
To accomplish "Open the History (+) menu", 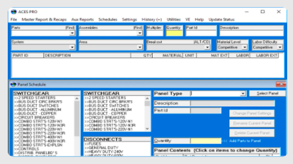I will tap(151, 19).
